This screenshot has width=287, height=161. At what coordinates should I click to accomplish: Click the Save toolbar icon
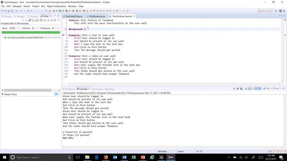pos(9,11)
